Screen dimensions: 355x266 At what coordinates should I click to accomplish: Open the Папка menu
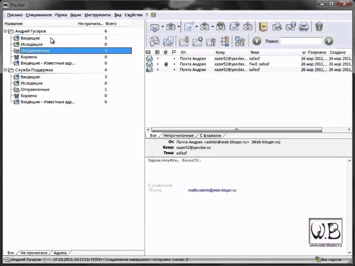[61, 15]
